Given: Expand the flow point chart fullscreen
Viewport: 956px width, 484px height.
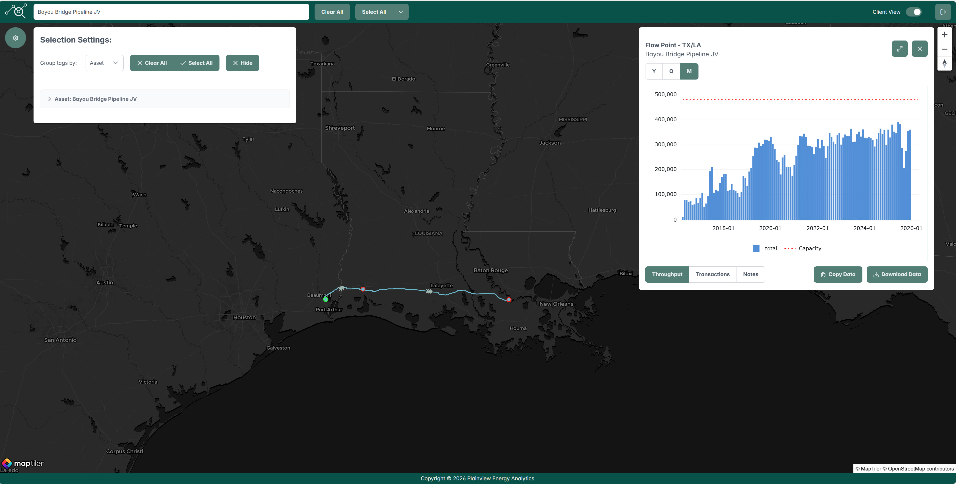Looking at the screenshot, I should [x=899, y=49].
